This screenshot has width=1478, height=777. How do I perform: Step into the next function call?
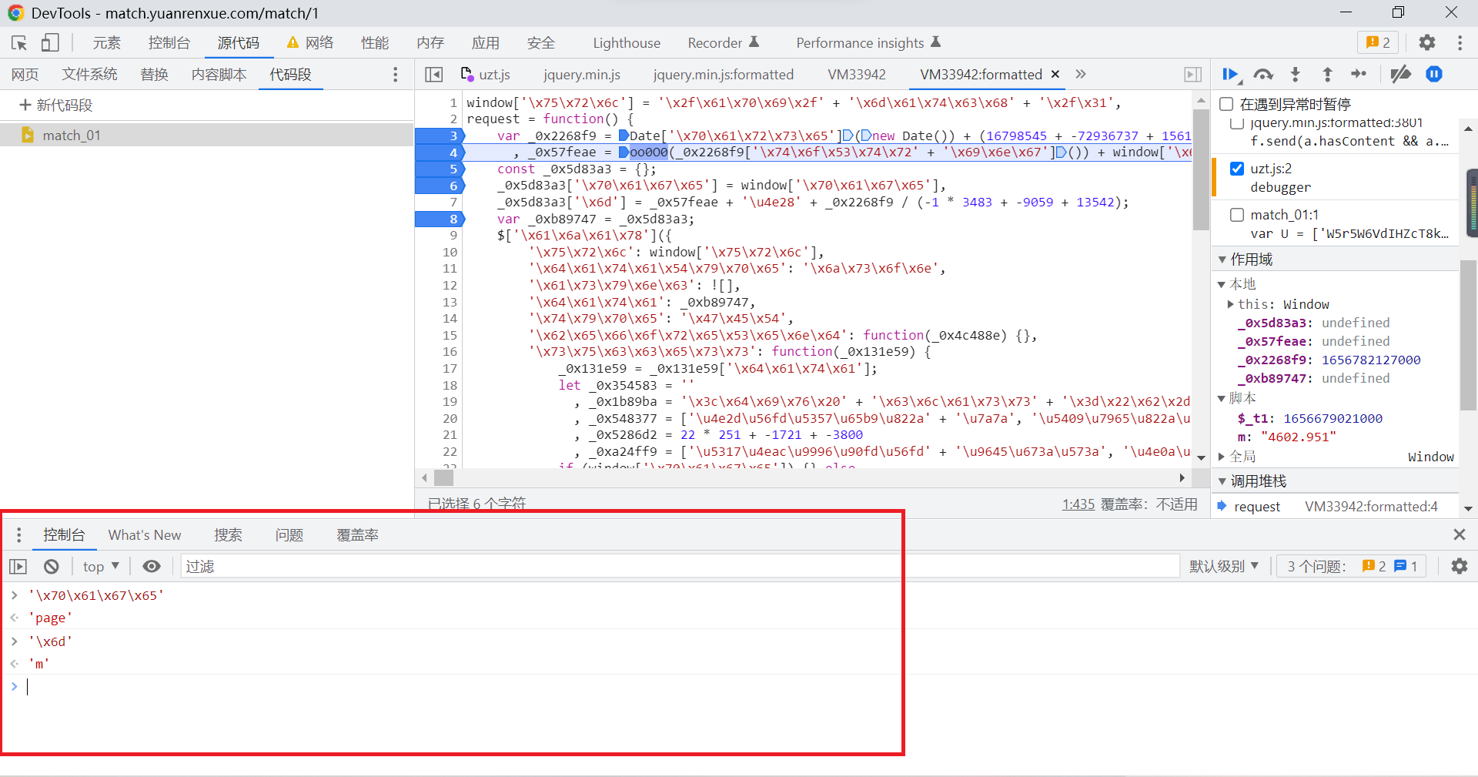(1296, 75)
